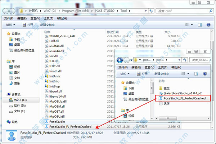Toggle preview pane in main Tool window
Viewport: 216px width, 144px height.
tap(200, 25)
